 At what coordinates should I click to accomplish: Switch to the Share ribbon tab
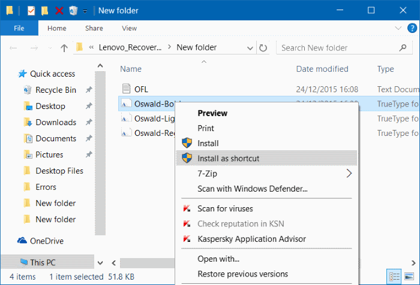point(94,28)
